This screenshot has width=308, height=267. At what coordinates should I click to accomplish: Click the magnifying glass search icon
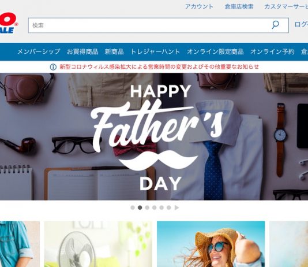click(275, 25)
